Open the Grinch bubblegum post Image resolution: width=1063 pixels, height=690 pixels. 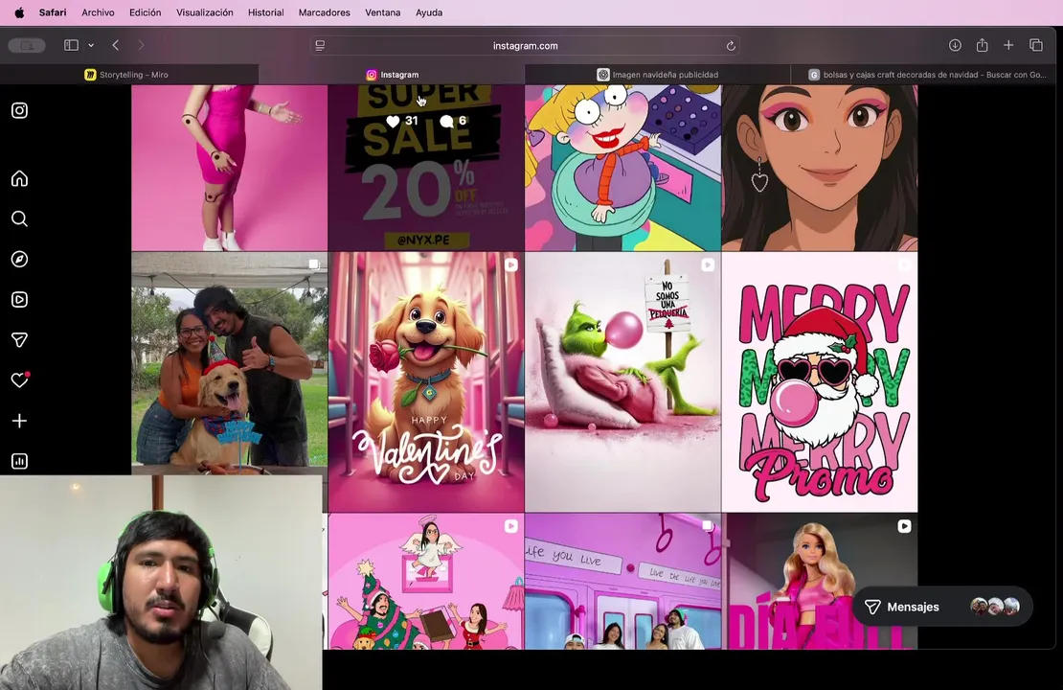[622, 382]
